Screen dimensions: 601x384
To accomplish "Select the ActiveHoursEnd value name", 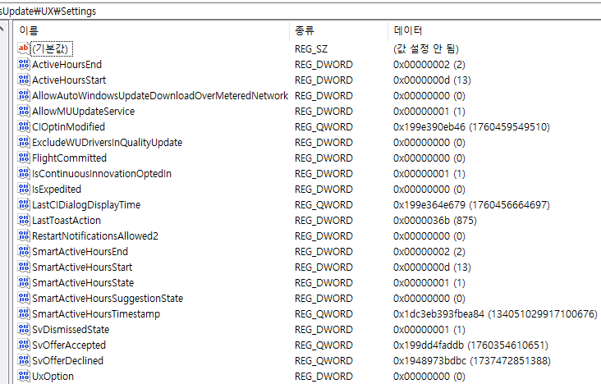I will coord(67,64).
